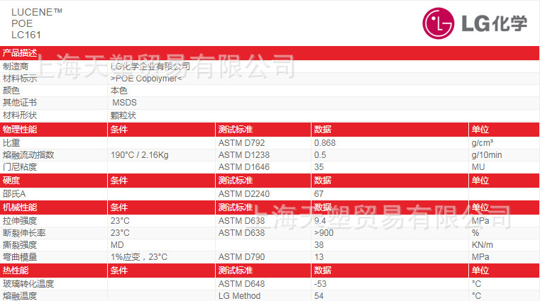Viewport: 540px width, 301px height.
Task: Click the ASTM D648 standard cell
Action: point(241,284)
